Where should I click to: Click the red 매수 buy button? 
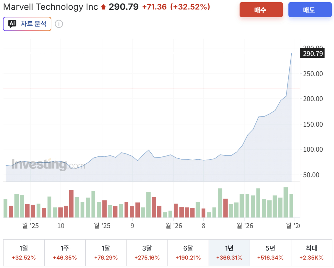261,10
